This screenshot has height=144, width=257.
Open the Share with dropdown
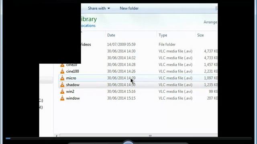point(99,8)
